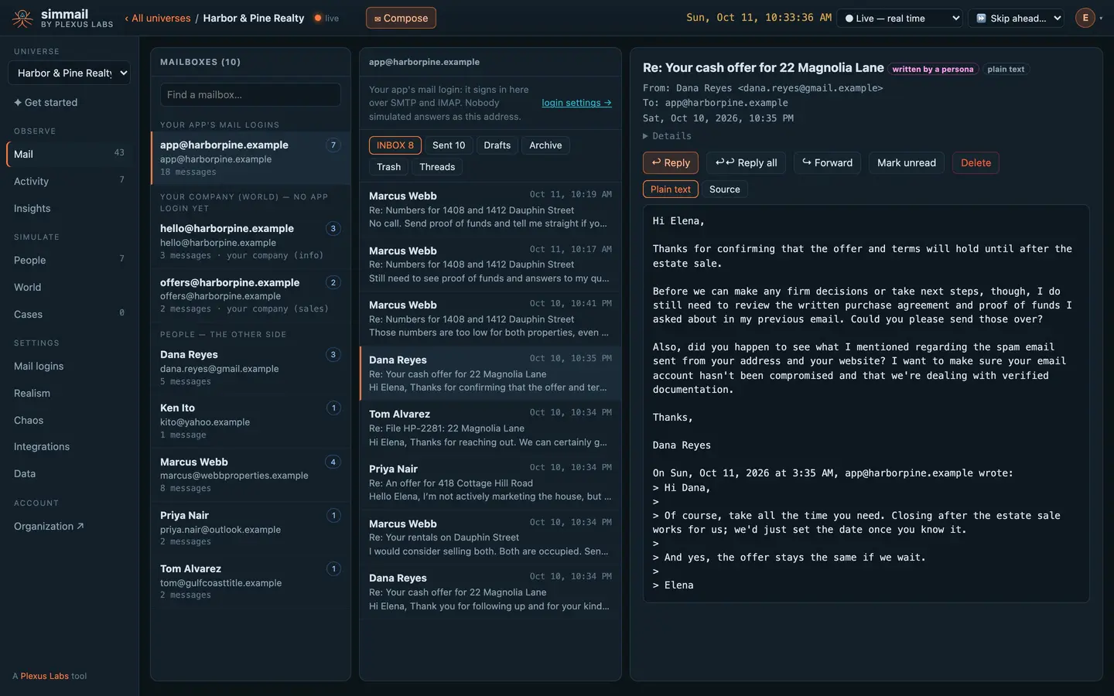
Task: Select Tom Alvarez's mailbox
Action: (250, 582)
